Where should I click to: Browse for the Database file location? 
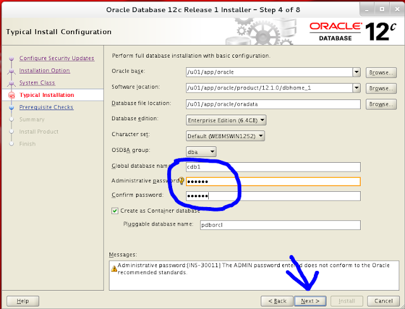coord(381,104)
